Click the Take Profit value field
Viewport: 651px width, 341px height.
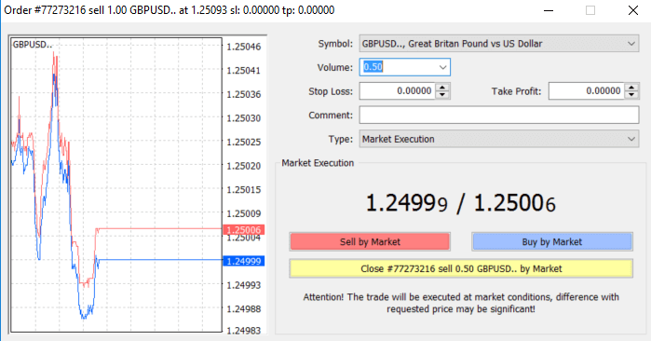pos(586,91)
